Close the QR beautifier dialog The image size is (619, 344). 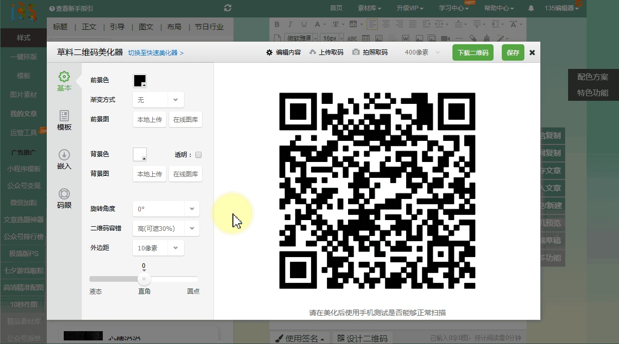[x=532, y=52]
